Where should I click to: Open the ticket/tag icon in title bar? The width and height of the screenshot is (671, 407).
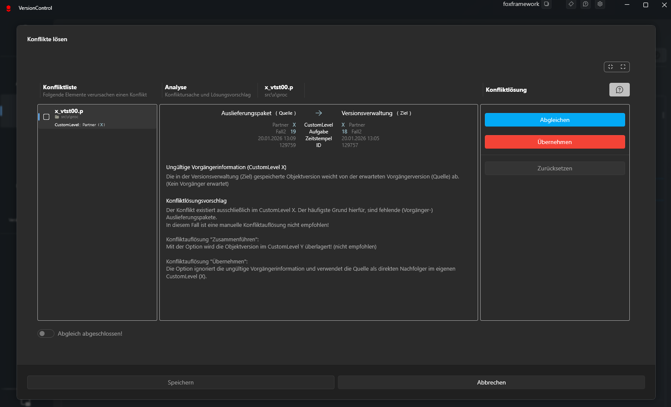(x=571, y=4)
